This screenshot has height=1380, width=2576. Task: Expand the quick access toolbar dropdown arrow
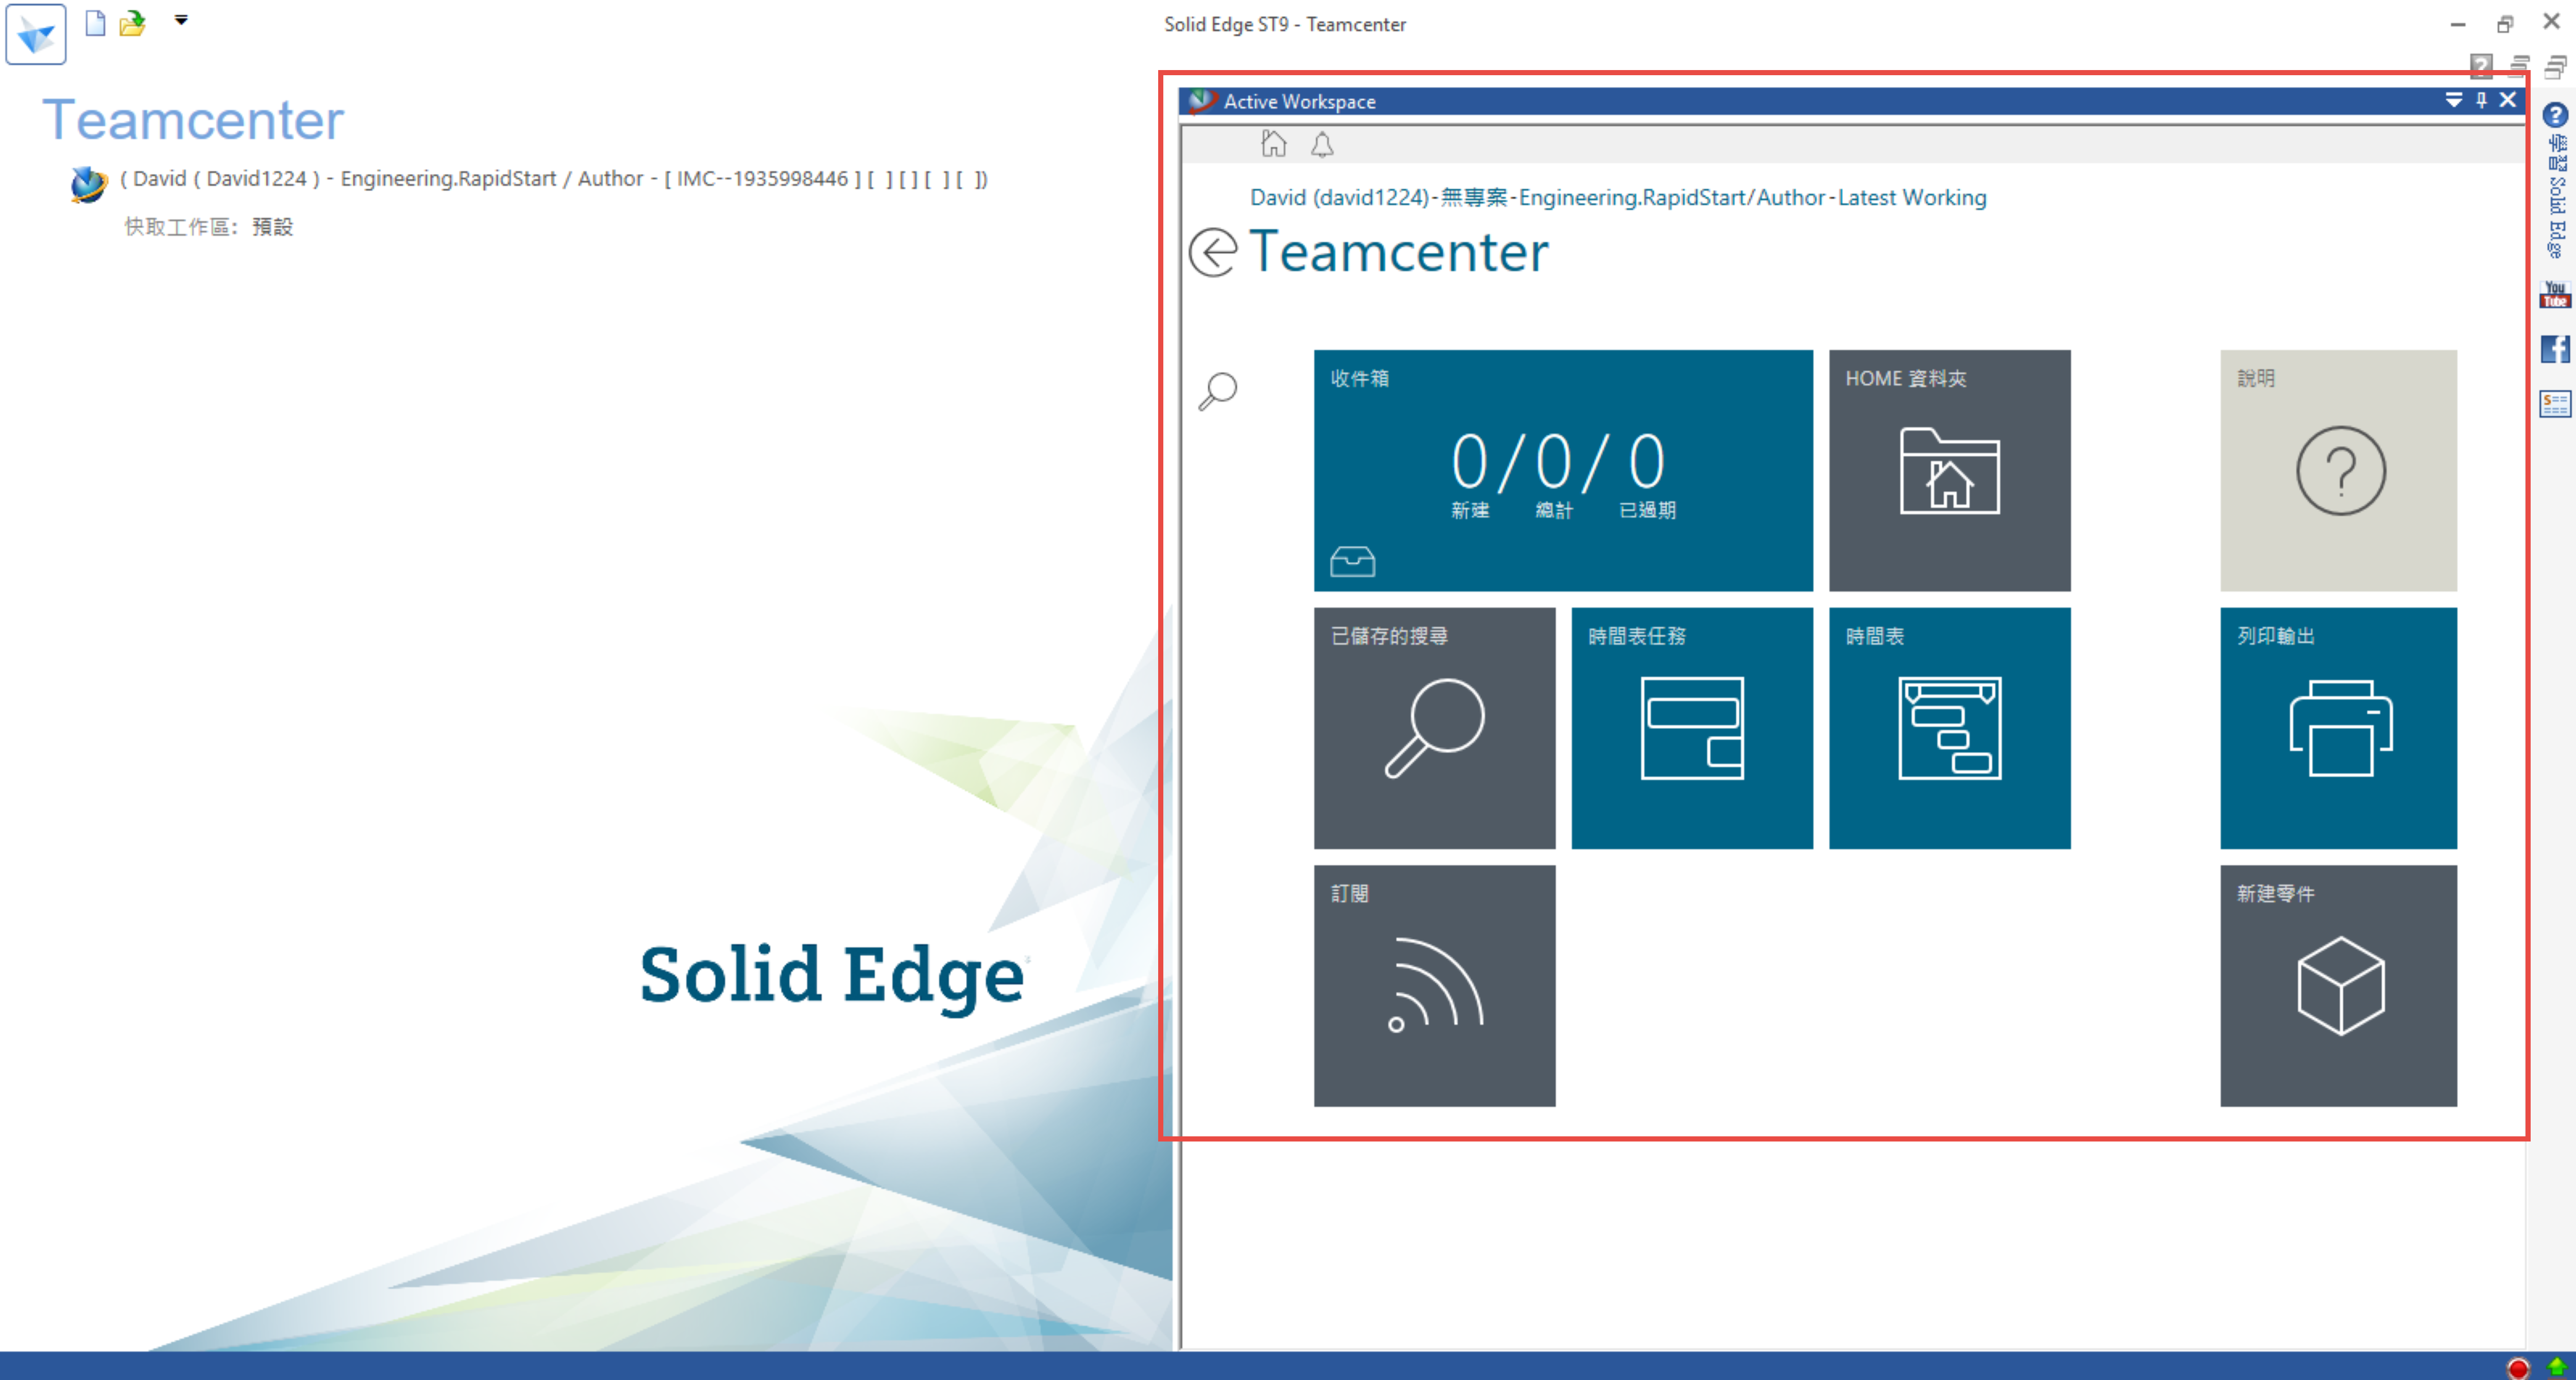coord(181,20)
